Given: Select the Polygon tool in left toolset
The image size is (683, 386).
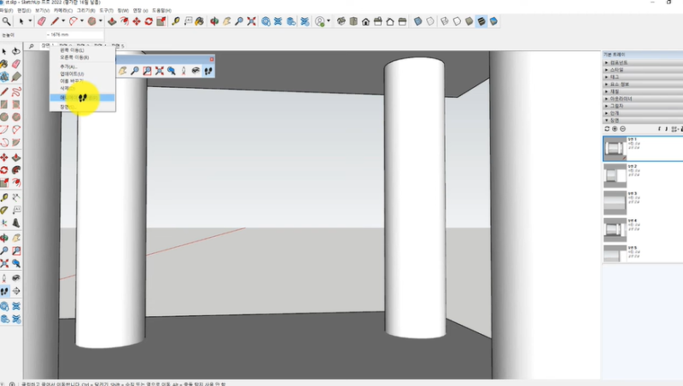Looking at the screenshot, I should [16, 117].
